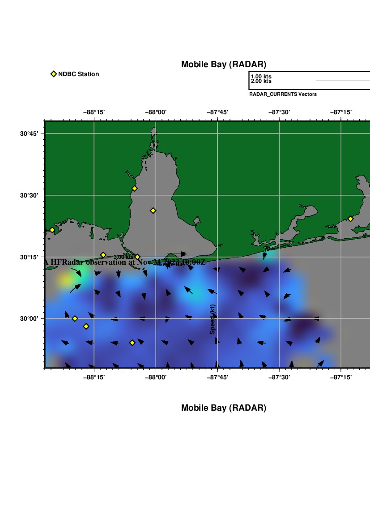Select the southernmost offshore NDBC station diamond

[132, 343]
